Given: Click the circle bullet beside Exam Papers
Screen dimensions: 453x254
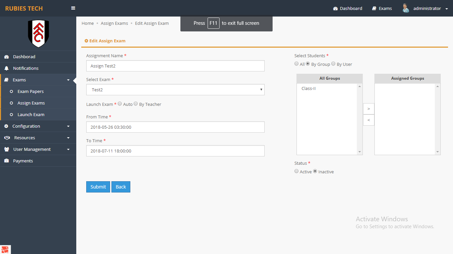Looking at the screenshot, I should click(12, 92).
